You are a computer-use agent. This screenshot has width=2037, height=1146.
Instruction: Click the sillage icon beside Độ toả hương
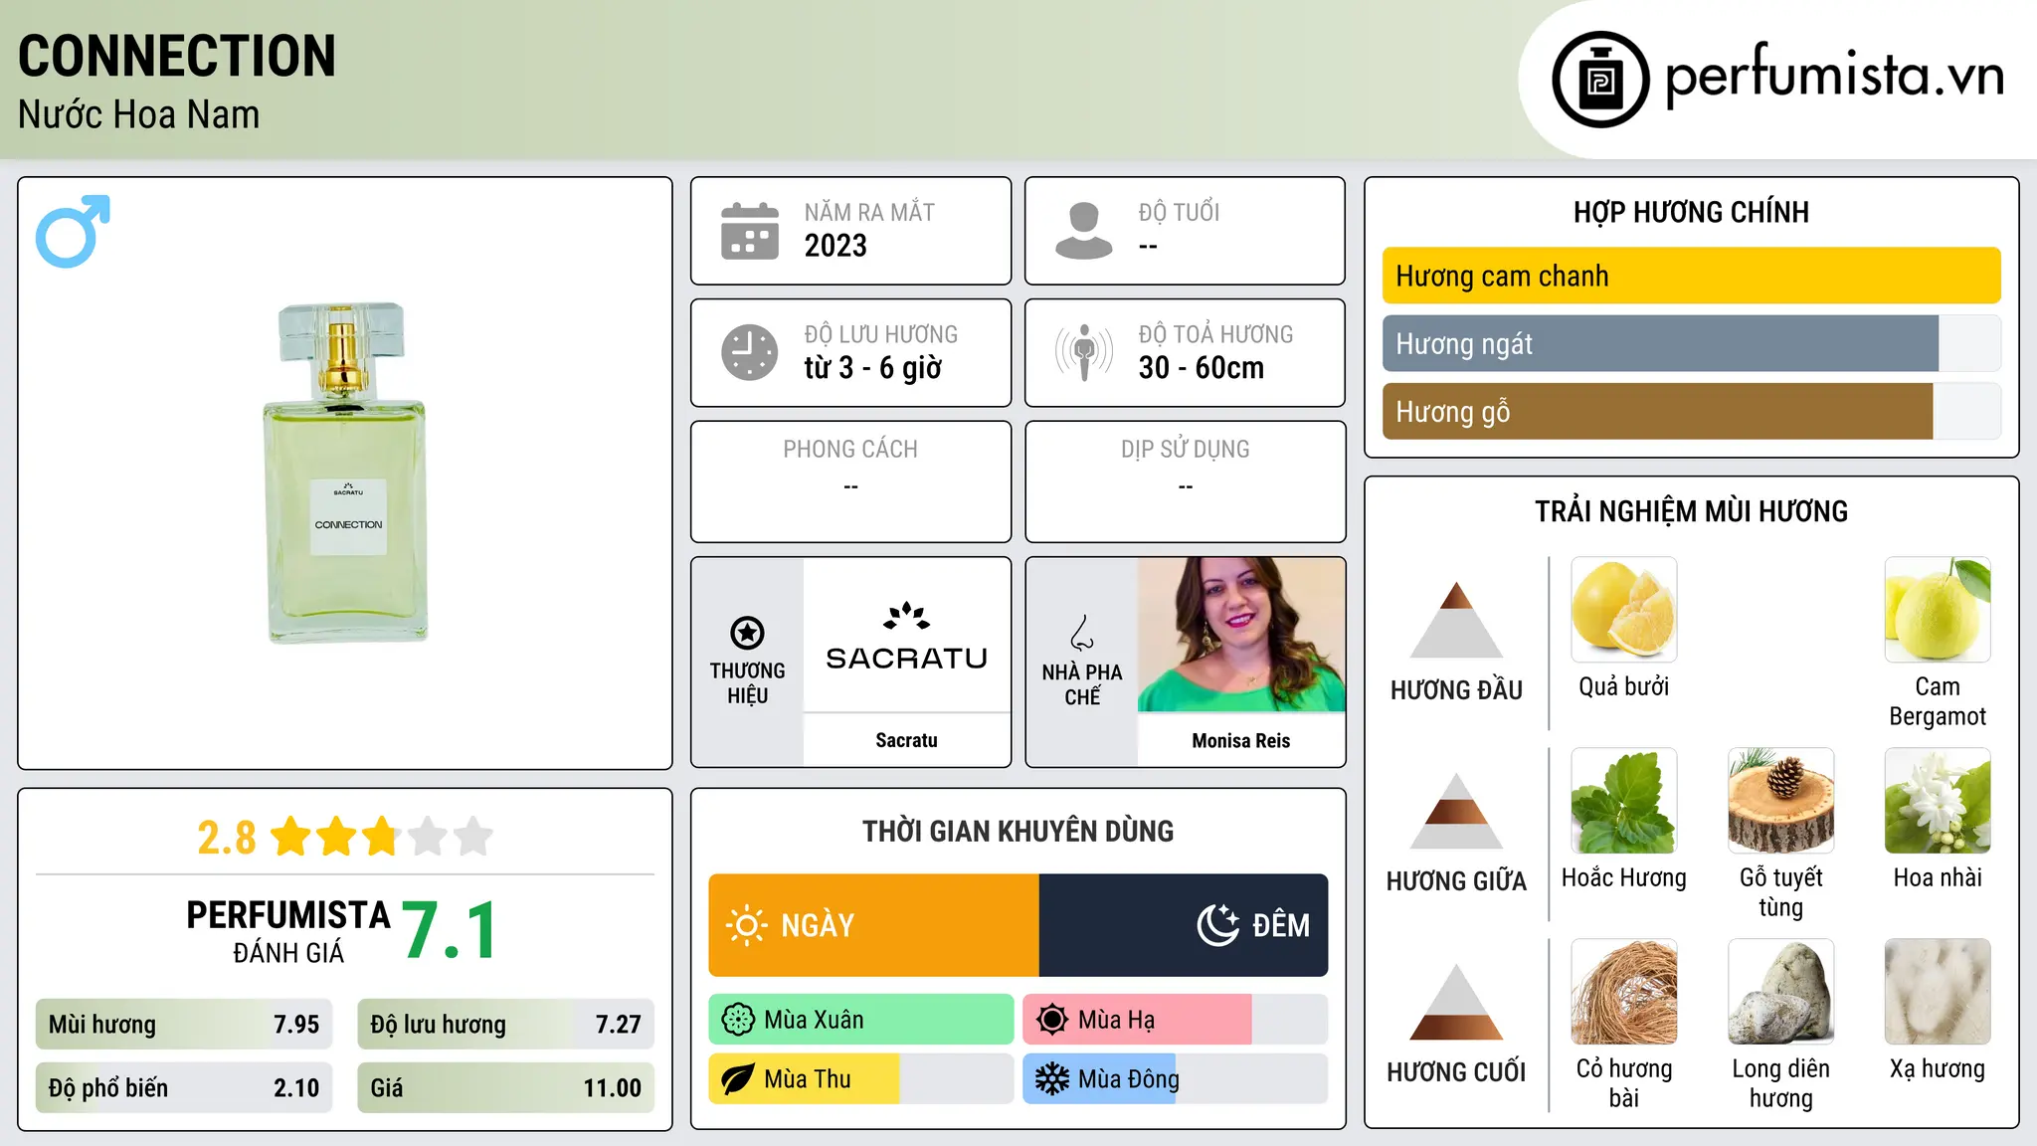click(x=1084, y=352)
